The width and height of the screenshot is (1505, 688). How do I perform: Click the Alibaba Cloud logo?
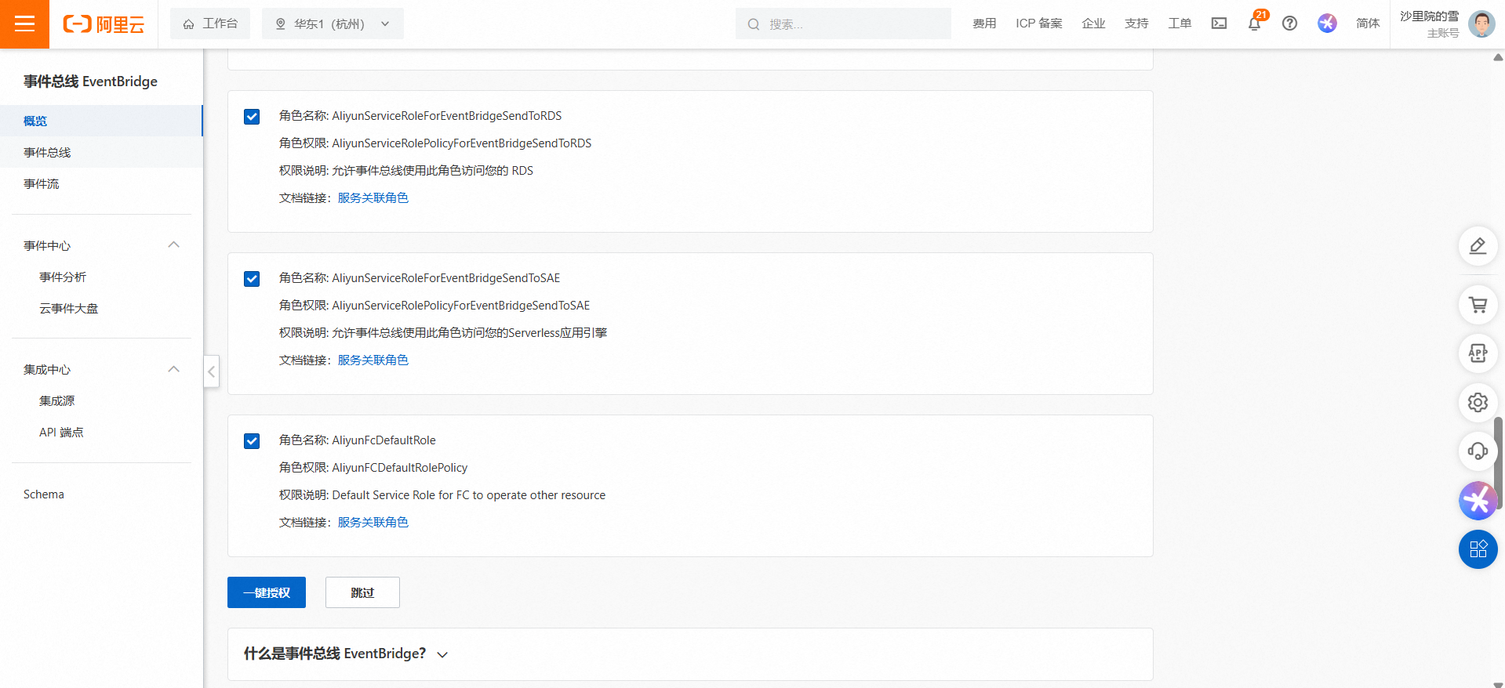[104, 24]
